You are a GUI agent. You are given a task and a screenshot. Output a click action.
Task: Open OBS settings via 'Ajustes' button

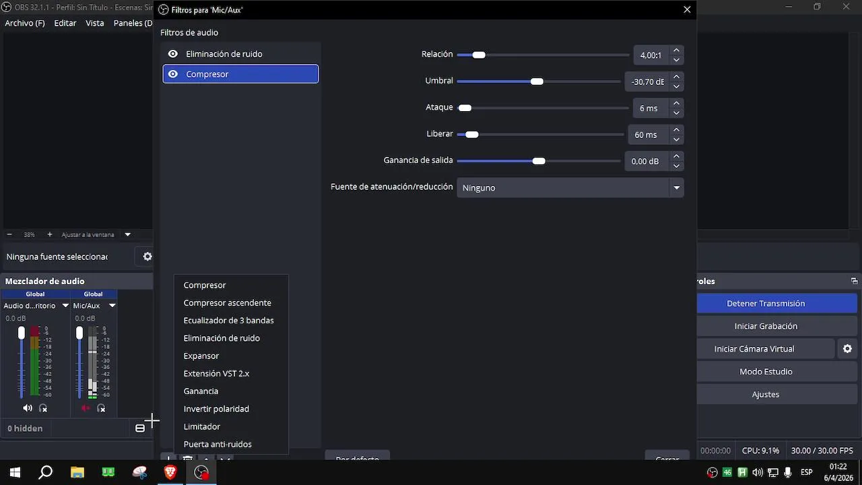click(766, 395)
